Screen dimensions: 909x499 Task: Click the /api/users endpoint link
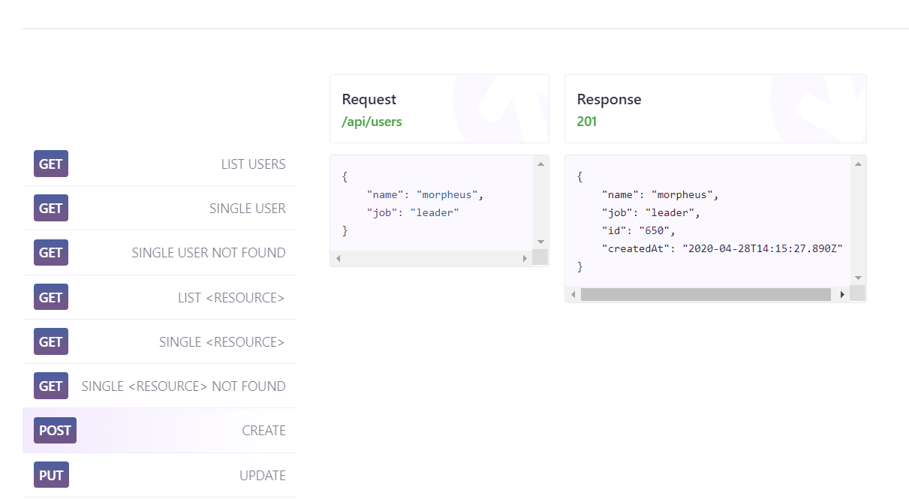[x=372, y=121]
